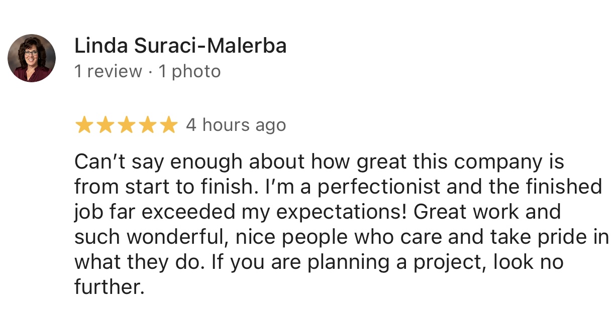This screenshot has height=315, width=613.
Task: Click the "1 review" count text
Action: (x=108, y=71)
